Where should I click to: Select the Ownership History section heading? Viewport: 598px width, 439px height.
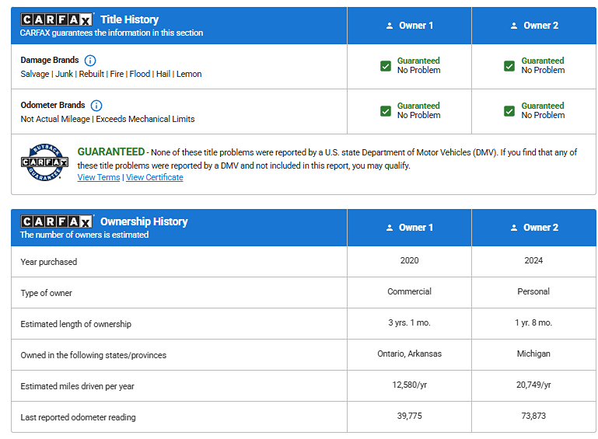pyautogui.click(x=144, y=221)
